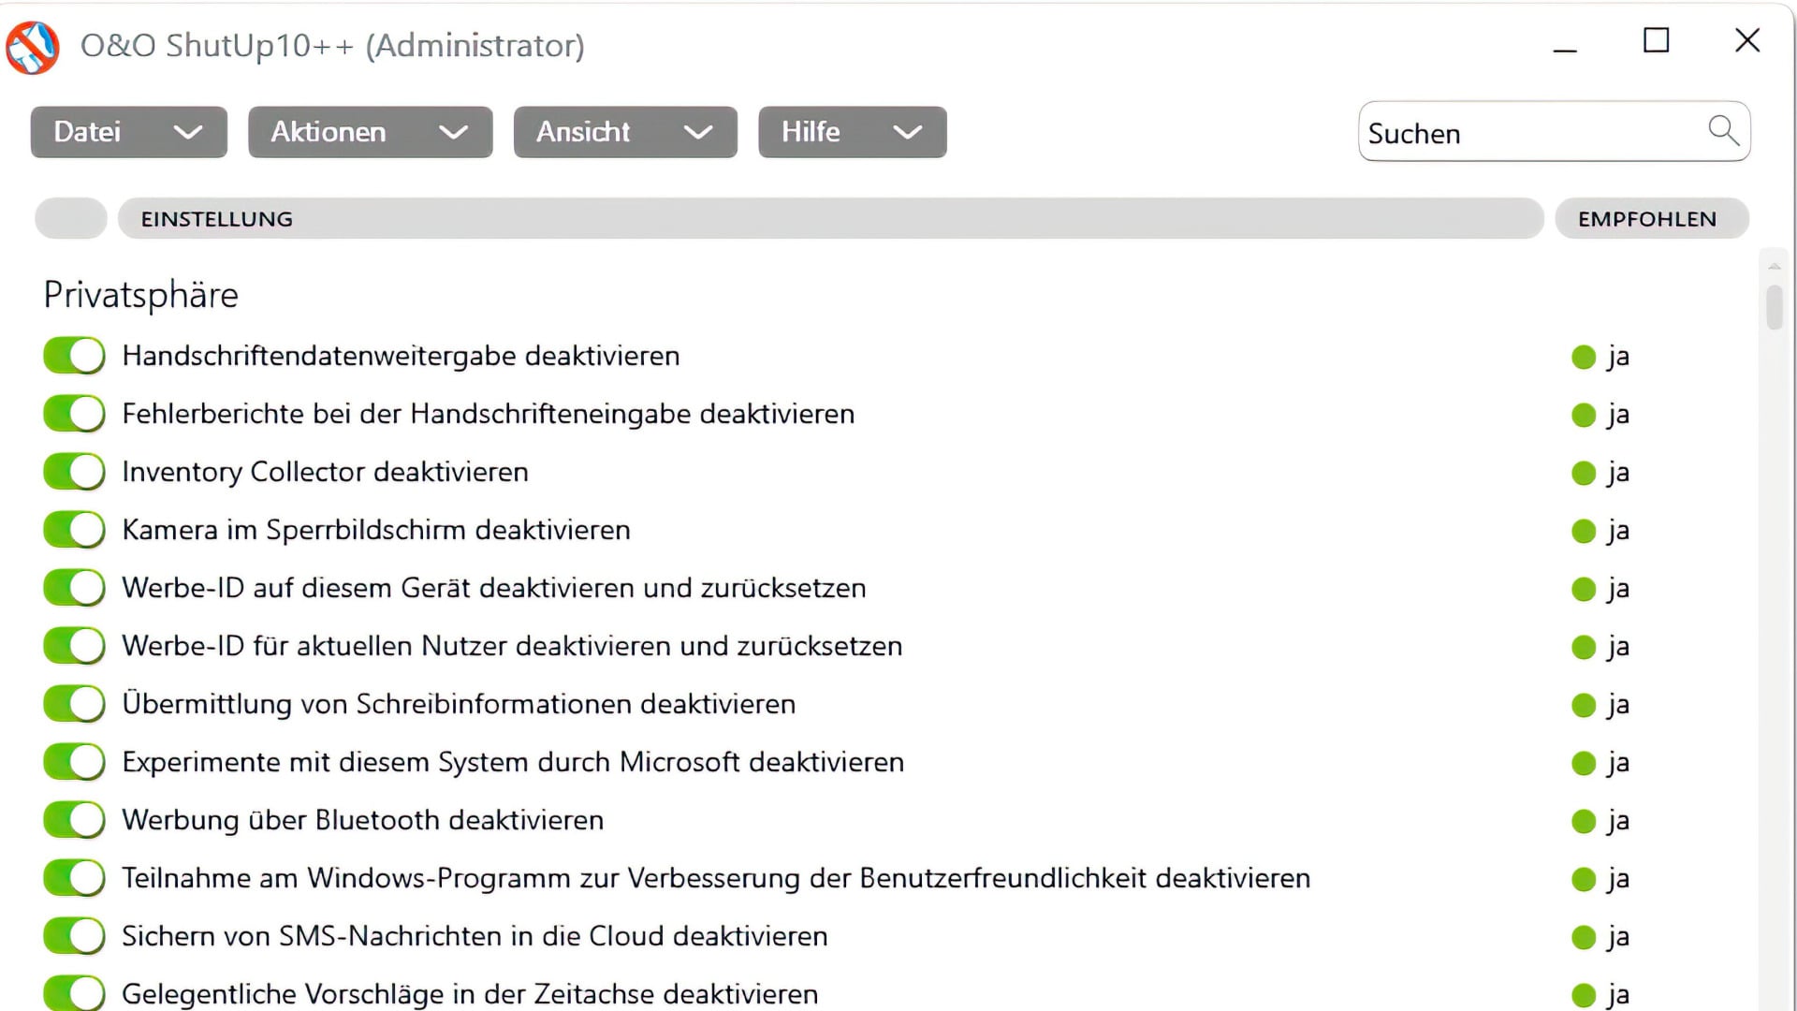Toggle Übermittlung von Schreibinformationen switch

point(74,704)
